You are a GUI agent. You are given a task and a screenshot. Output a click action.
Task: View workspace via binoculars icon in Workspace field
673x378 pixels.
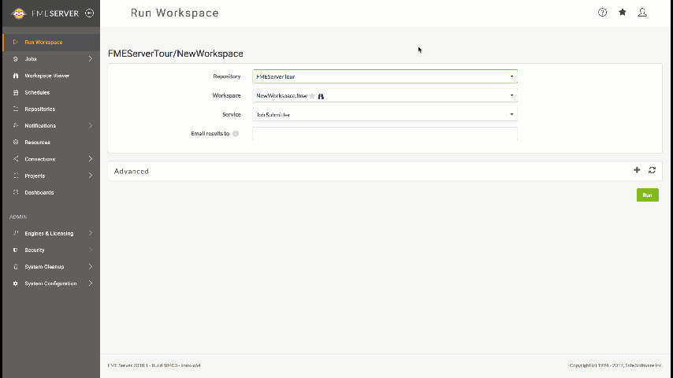tap(321, 96)
